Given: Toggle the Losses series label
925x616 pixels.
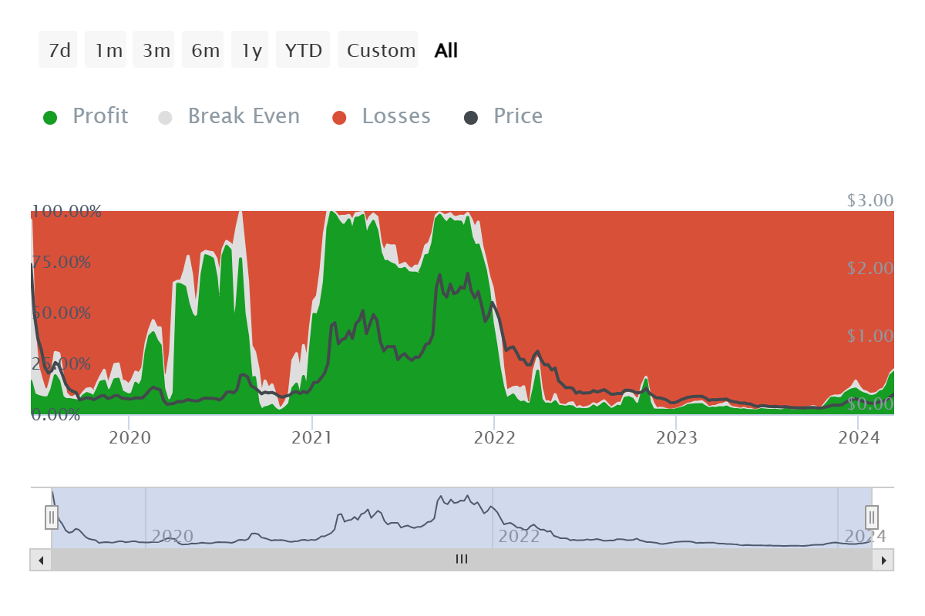Looking at the screenshot, I should click(x=396, y=116).
